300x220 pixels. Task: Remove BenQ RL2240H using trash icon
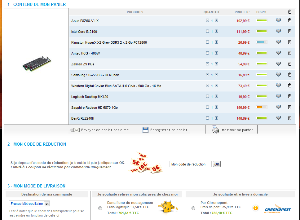(x=289, y=118)
